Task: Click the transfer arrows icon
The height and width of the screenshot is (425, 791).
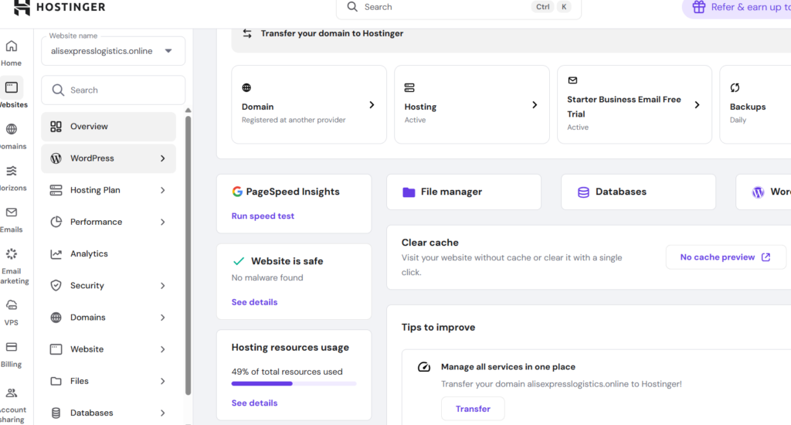Action: (247, 33)
